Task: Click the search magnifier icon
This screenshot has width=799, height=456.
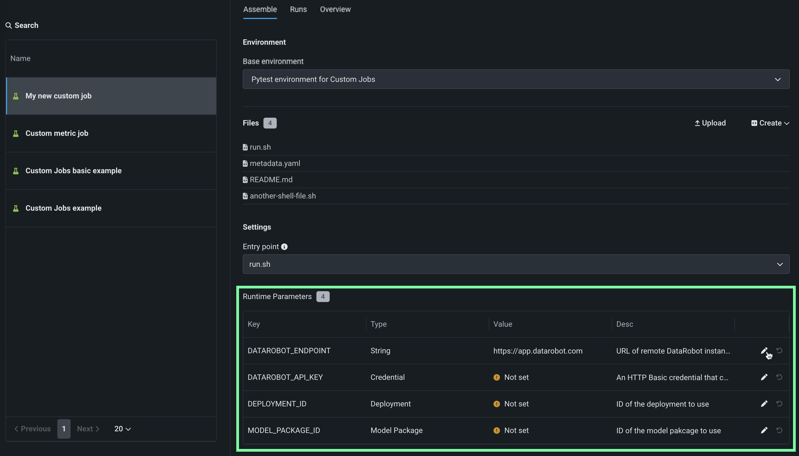Action: 9,25
